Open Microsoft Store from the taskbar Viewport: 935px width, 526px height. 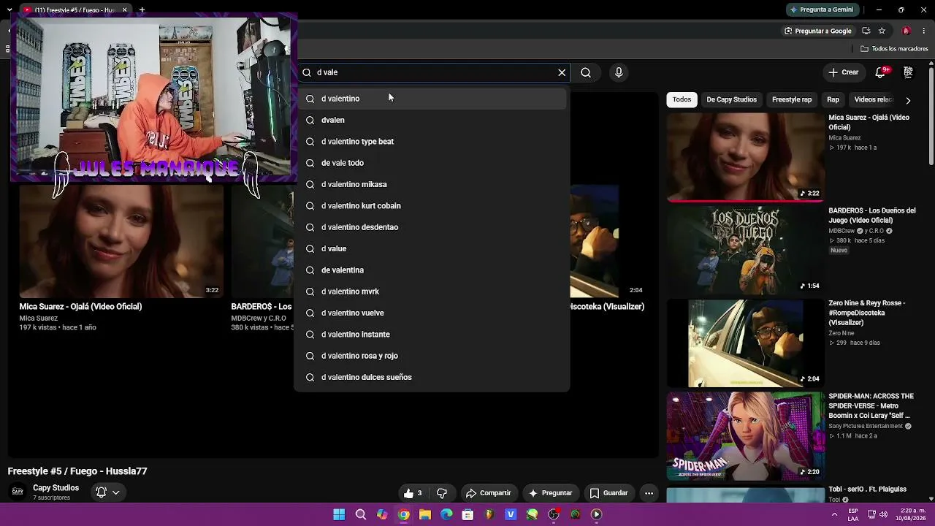468,514
